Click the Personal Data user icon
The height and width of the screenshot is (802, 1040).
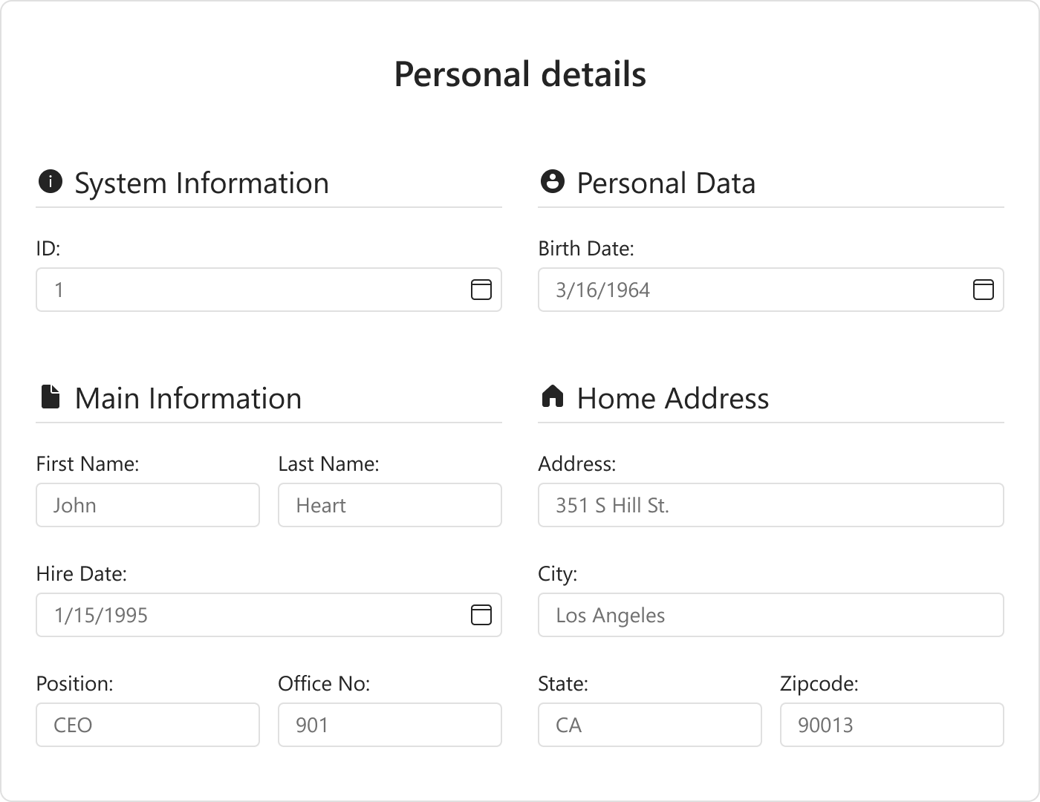click(552, 181)
